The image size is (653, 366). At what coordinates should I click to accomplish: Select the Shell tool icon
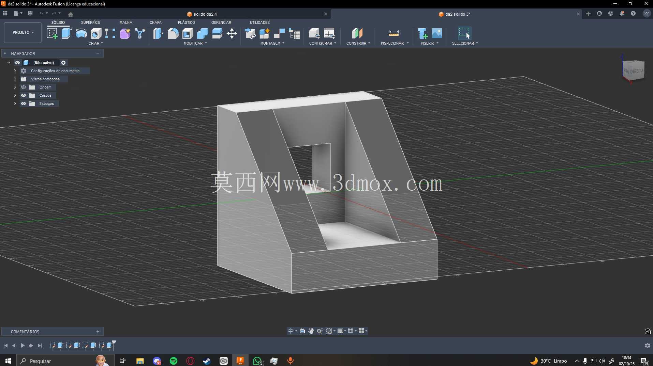[188, 33]
